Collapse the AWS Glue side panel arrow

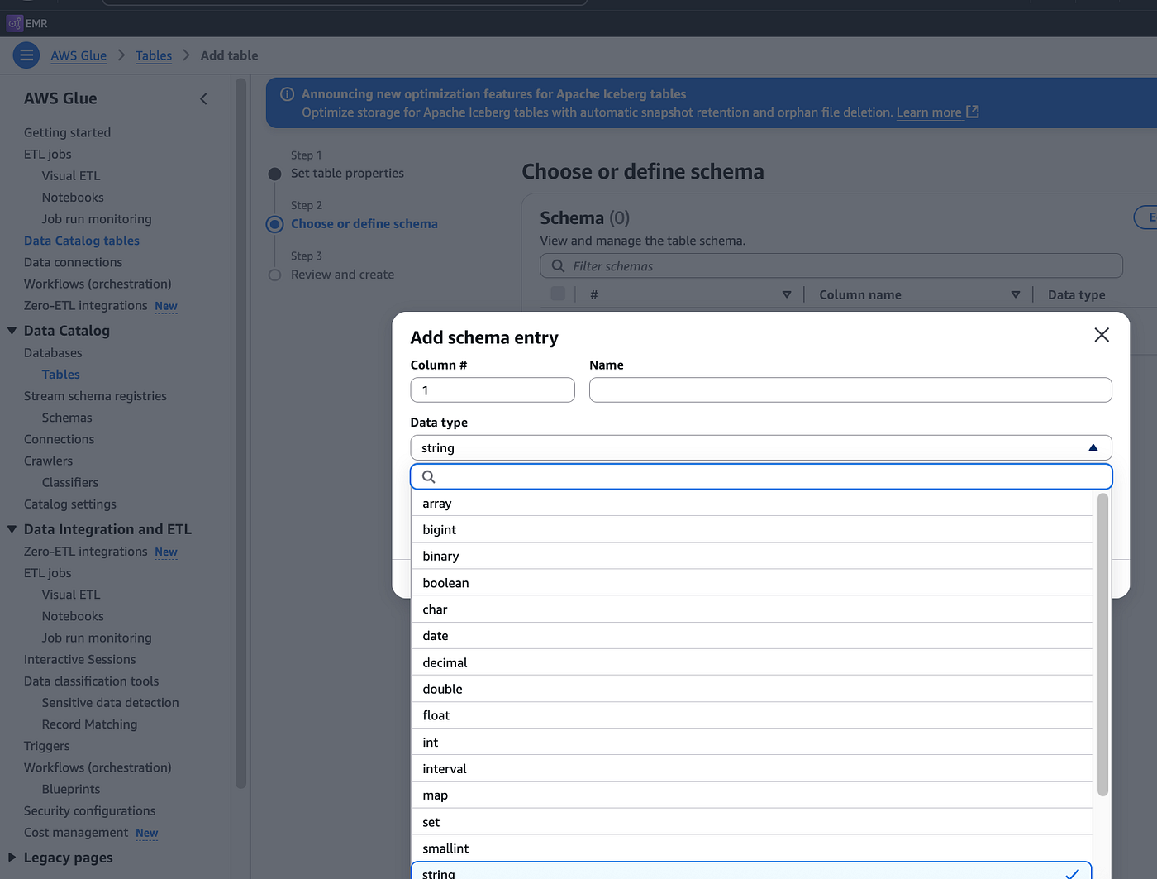[203, 99]
